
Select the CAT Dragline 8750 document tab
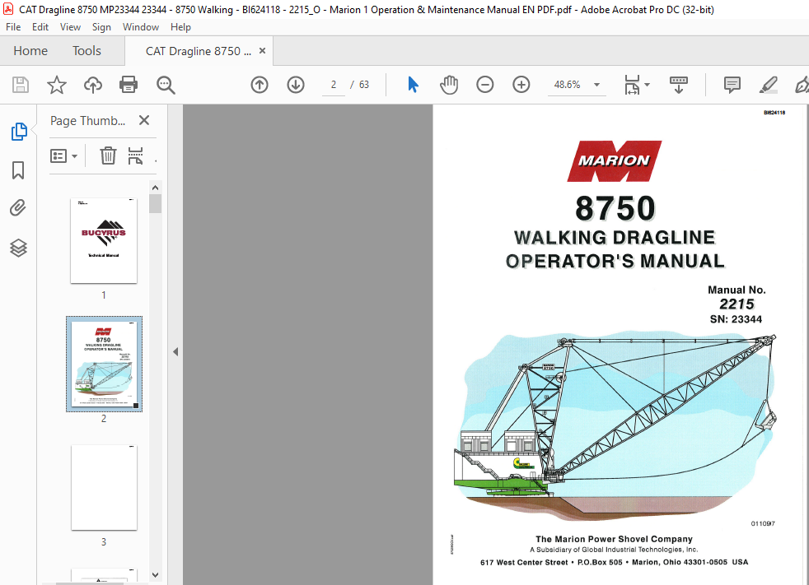(199, 51)
